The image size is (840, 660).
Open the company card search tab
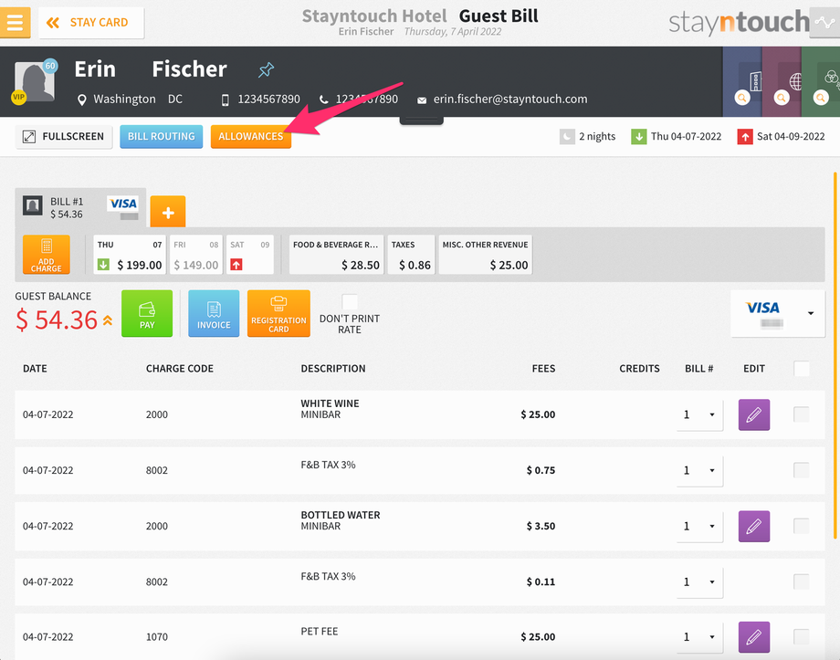click(742, 81)
